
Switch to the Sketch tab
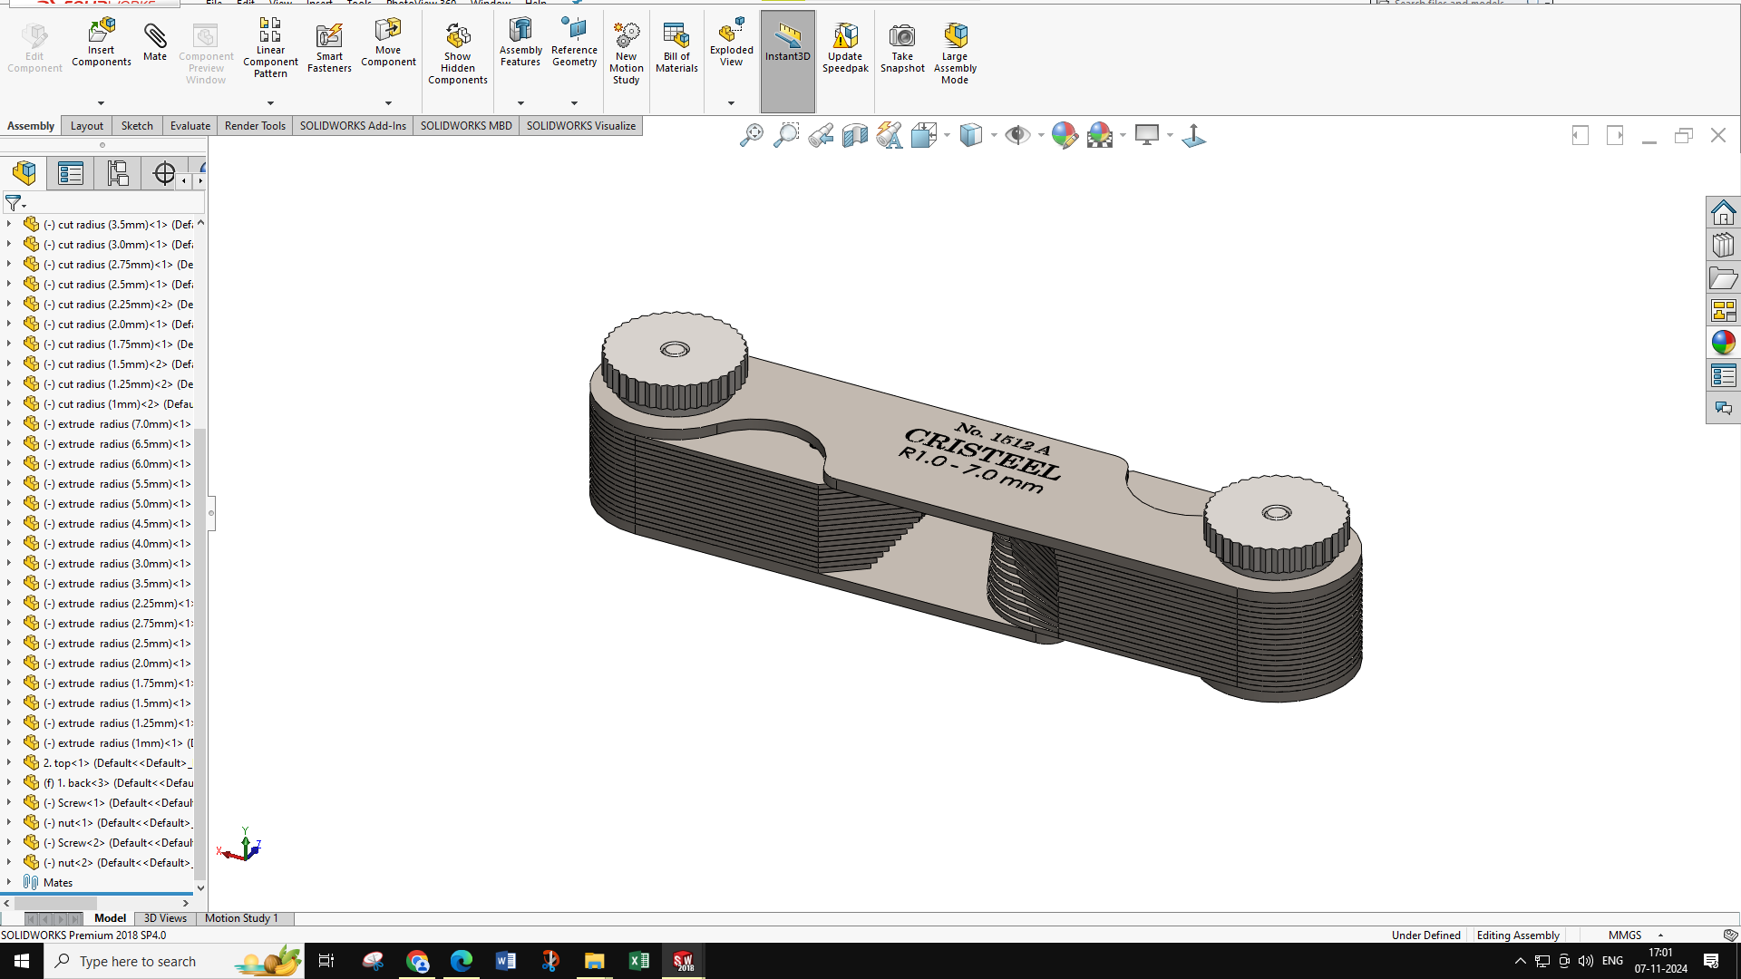pyautogui.click(x=137, y=126)
